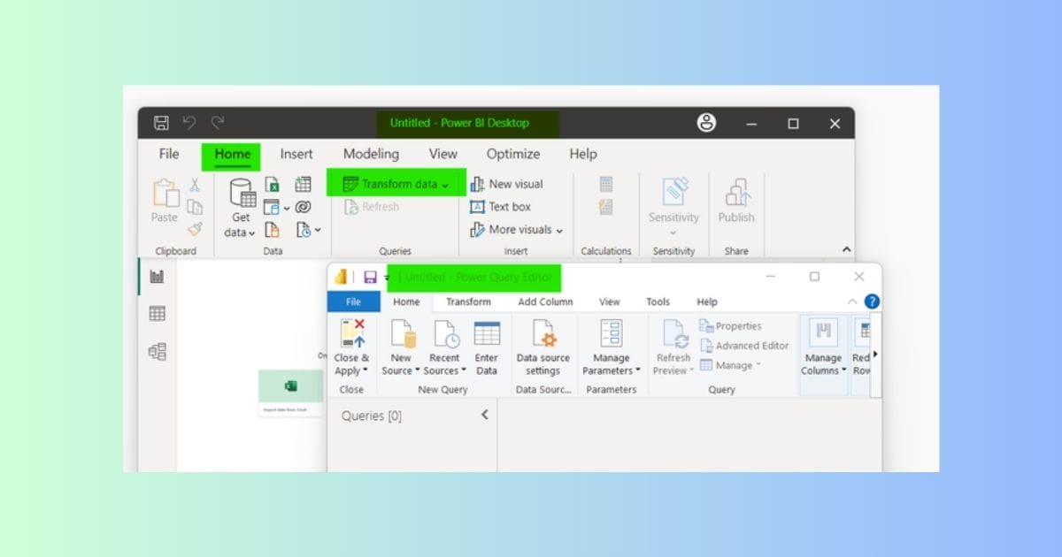This screenshot has height=557, width=1062.
Task: Switch to the Transform tab in Power Query Editor
Action: pos(468,301)
